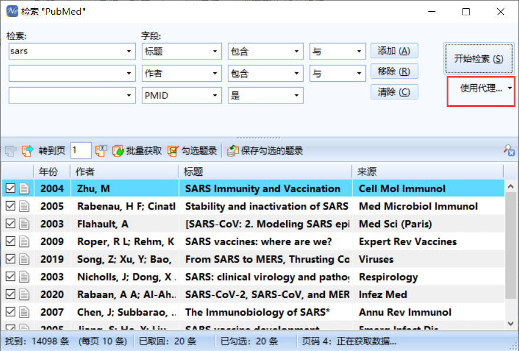
Task: Sort by 年份 column header
Action: [x=52, y=171]
